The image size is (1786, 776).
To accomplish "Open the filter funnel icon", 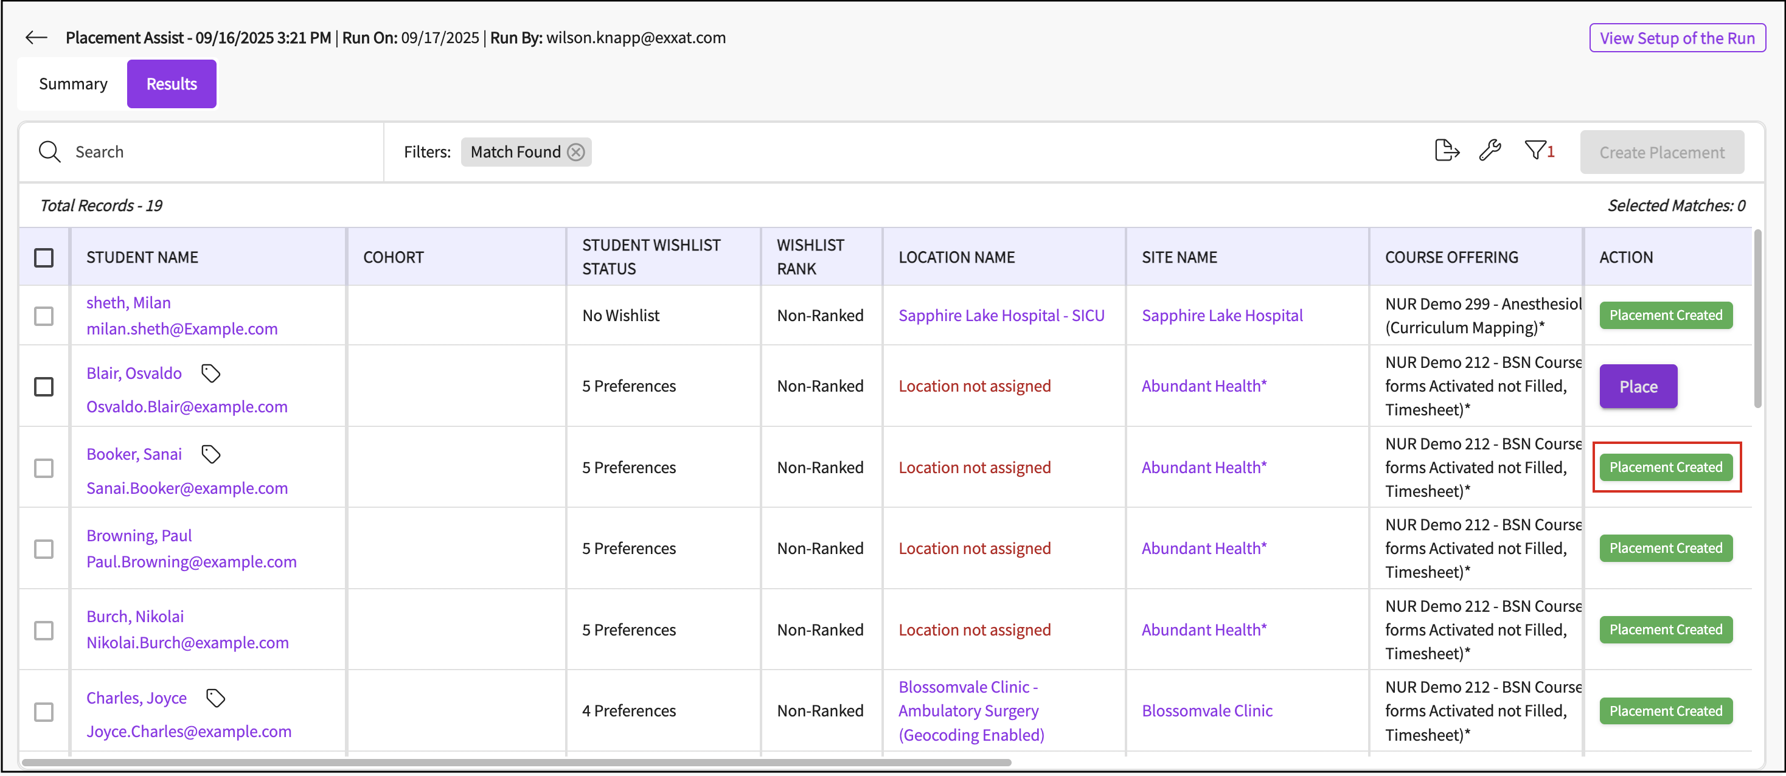I will 1535,150.
